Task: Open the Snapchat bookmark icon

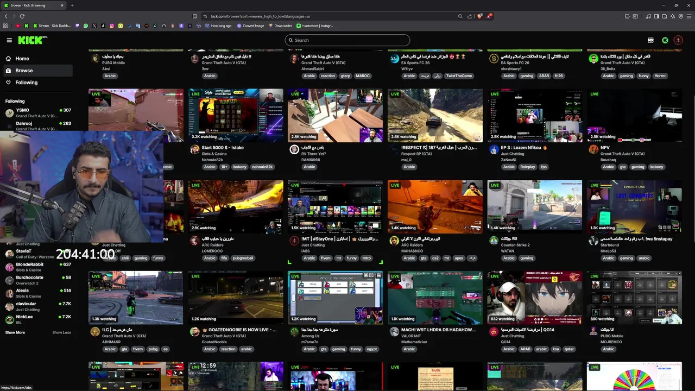Action: coord(121,26)
